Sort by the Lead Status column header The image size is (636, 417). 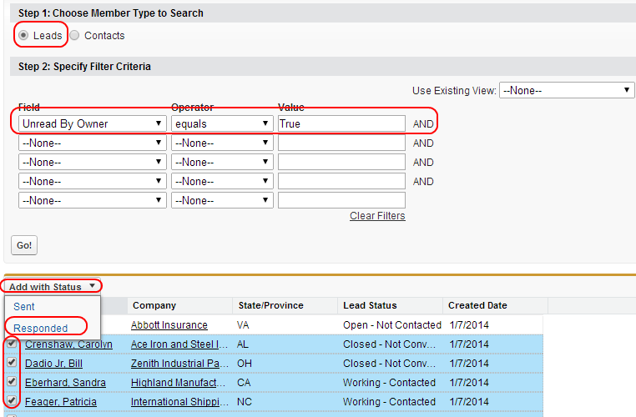pyautogui.click(x=370, y=305)
